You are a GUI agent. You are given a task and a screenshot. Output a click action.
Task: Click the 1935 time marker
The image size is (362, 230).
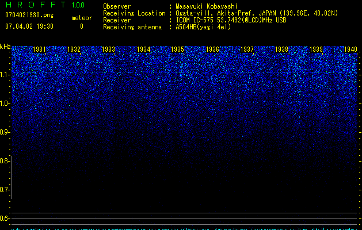tap(177, 49)
